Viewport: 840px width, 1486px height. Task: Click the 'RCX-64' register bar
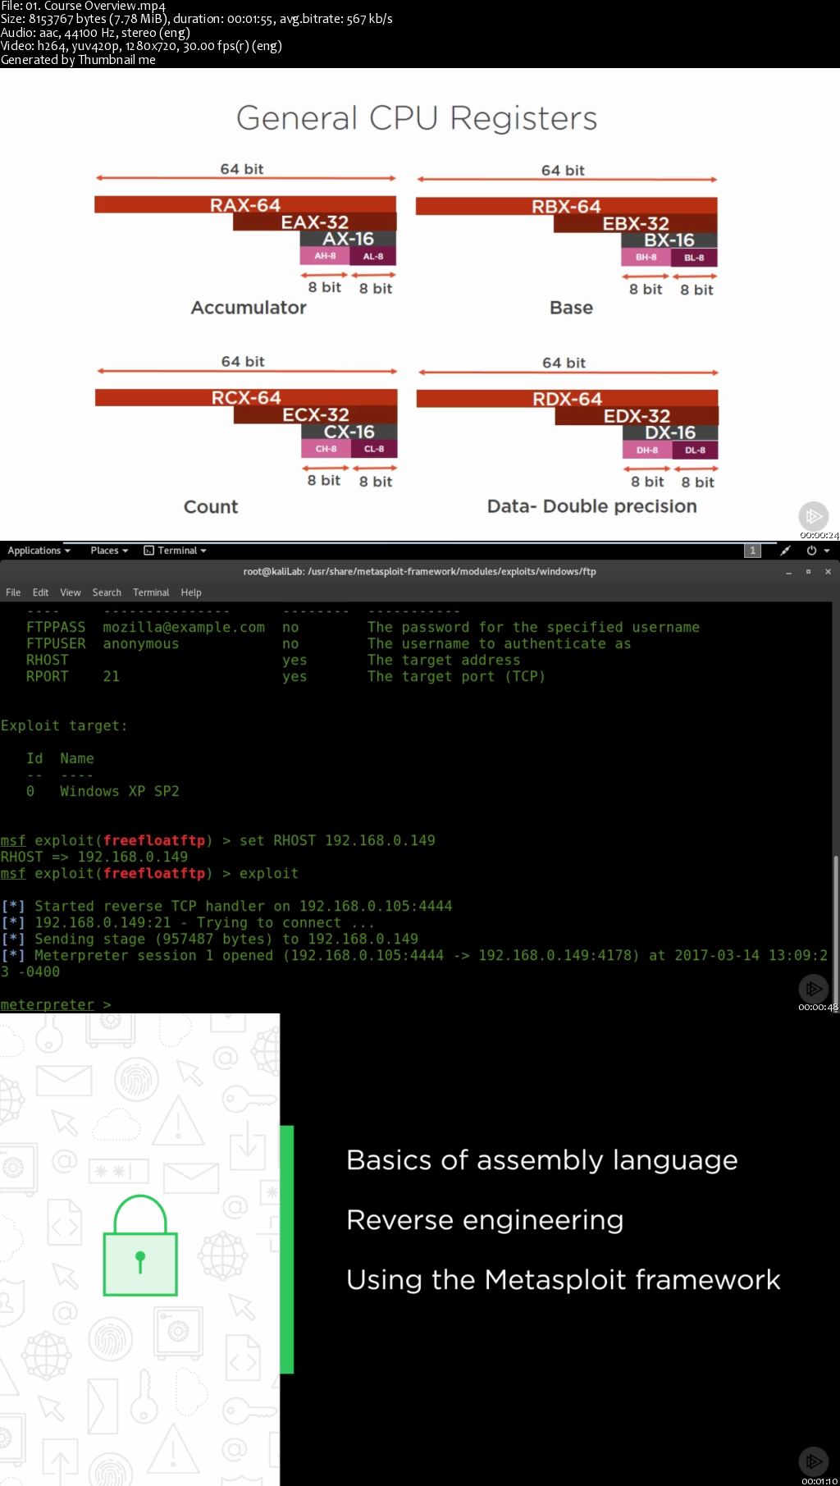point(246,398)
